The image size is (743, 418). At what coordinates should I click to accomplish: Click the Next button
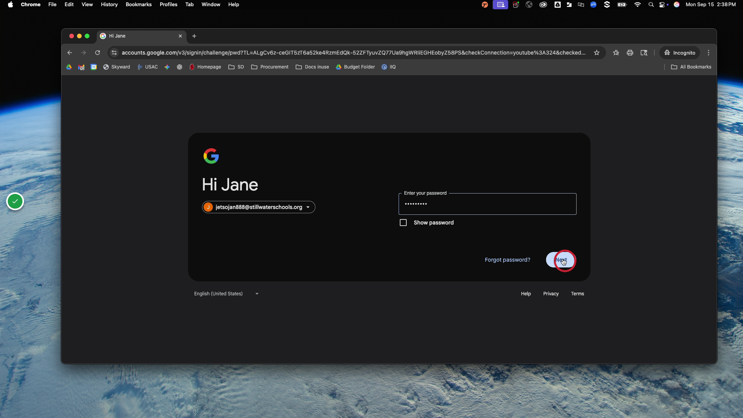coord(561,260)
